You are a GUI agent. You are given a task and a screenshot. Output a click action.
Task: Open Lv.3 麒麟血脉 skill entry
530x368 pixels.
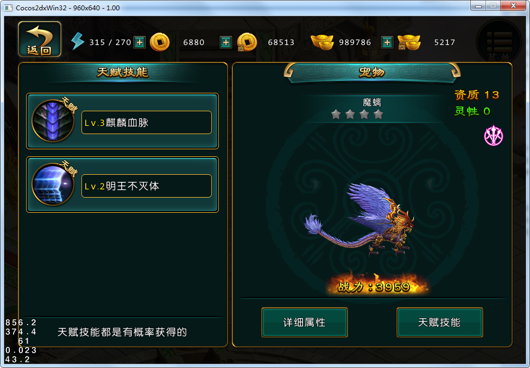(x=147, y=122)
